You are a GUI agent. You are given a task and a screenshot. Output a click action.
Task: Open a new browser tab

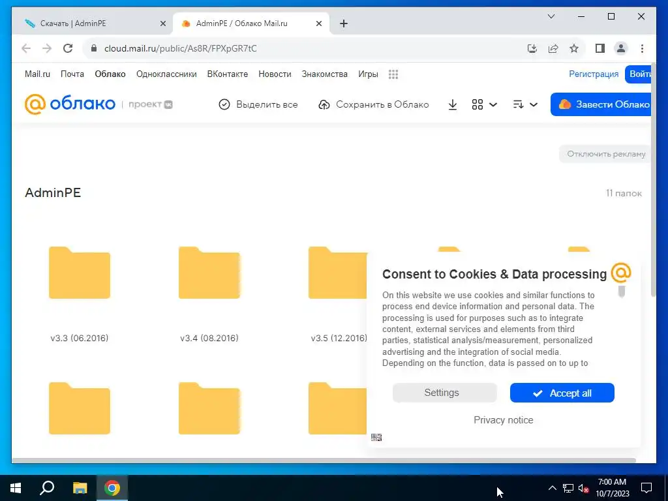point(344,23)
